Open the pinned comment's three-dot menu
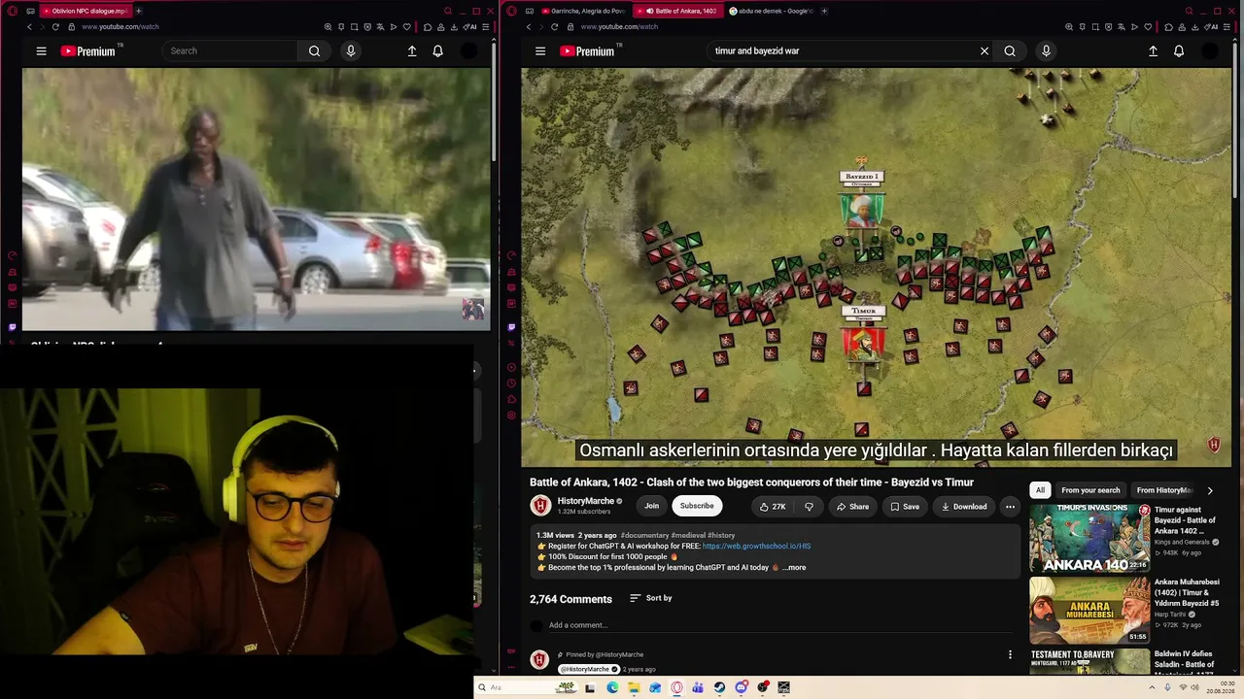 pos(1010,654)
